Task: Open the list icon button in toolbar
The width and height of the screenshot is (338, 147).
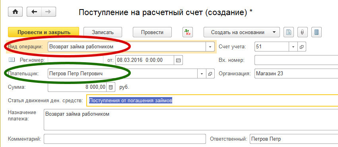Action: 317,32
